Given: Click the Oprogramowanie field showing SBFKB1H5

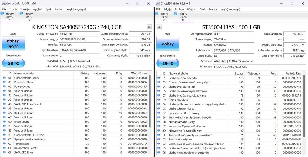Looking at the screenshot, I should click(x=79, y=34).
